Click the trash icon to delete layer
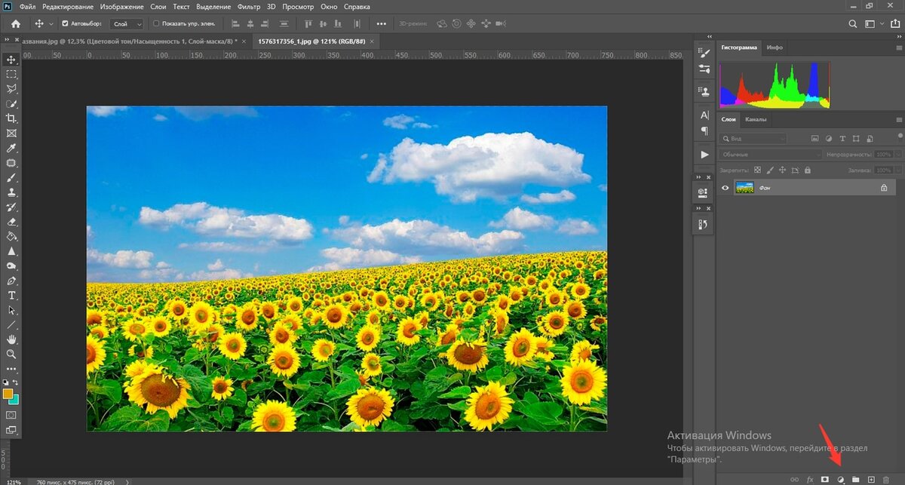905x485 pixels. 885,479
